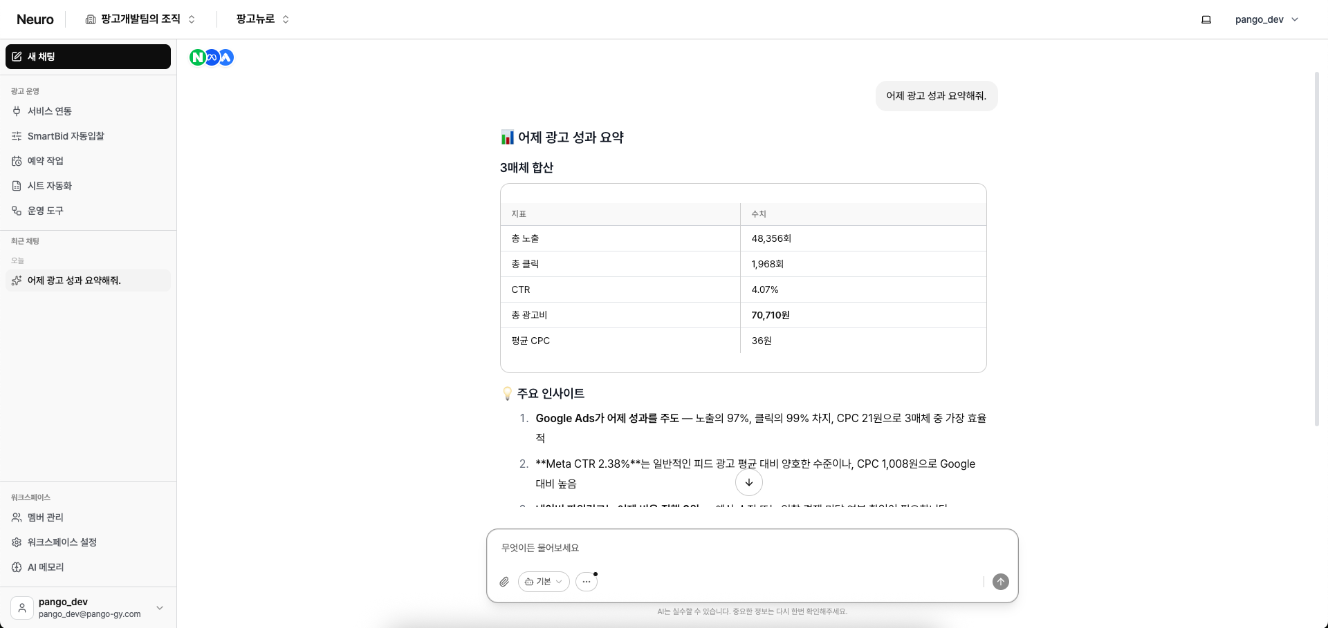Click the laptop display icon in header
The width and height of the screenshot is (1328, 628).
(1206, 19)
